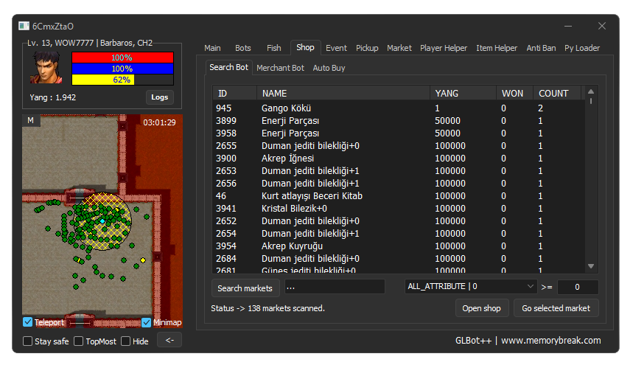Screen dimensions: 633x365
Task: Select row ID 2654 Duman jediti bilekliği+1
Action: (x=399, y=233)
